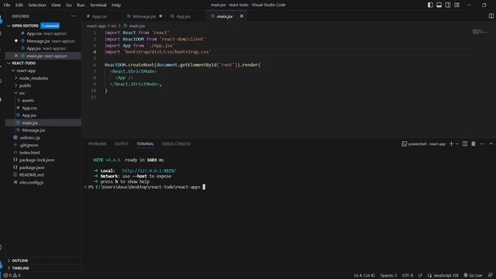Open App.css in the src tree
496x279 pixels.
tap(29, 108)
